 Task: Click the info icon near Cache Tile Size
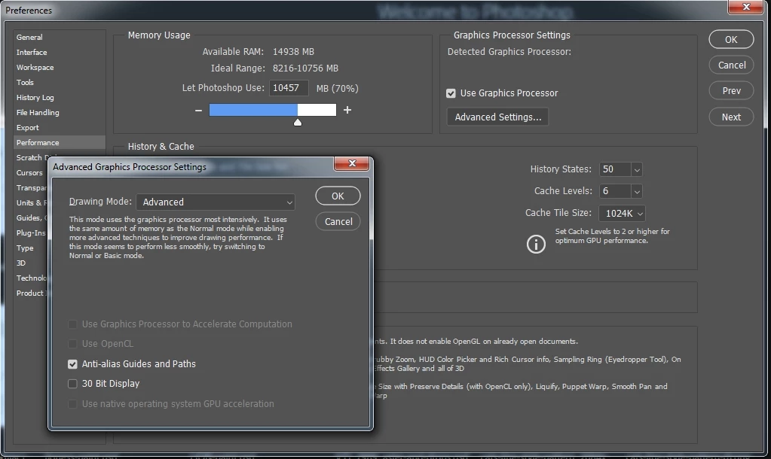[x=536, y=244]
